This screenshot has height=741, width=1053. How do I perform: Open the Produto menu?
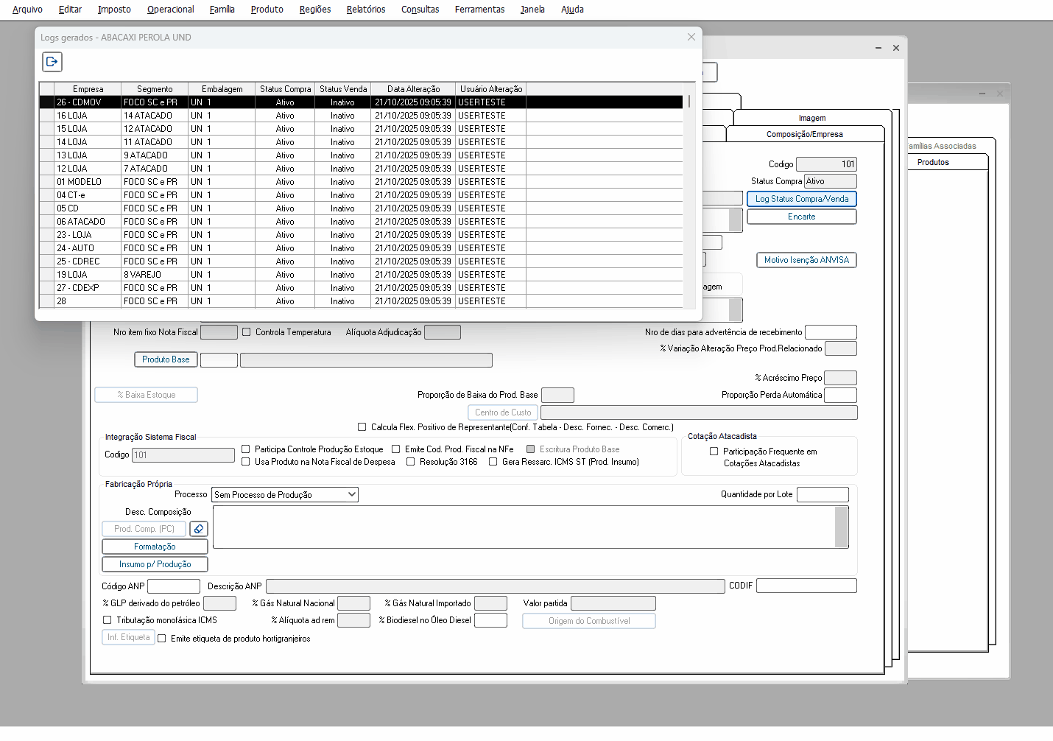[267, 10]
